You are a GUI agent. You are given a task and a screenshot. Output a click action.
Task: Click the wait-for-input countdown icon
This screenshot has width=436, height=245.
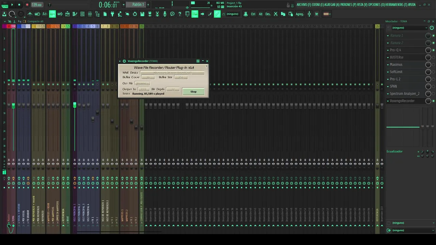pos(37,14)
